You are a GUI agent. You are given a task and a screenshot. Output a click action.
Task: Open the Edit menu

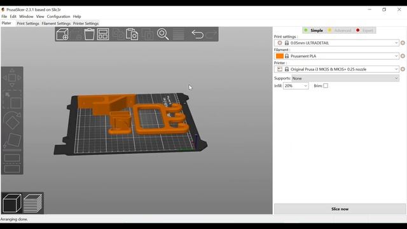pos(13,17)
